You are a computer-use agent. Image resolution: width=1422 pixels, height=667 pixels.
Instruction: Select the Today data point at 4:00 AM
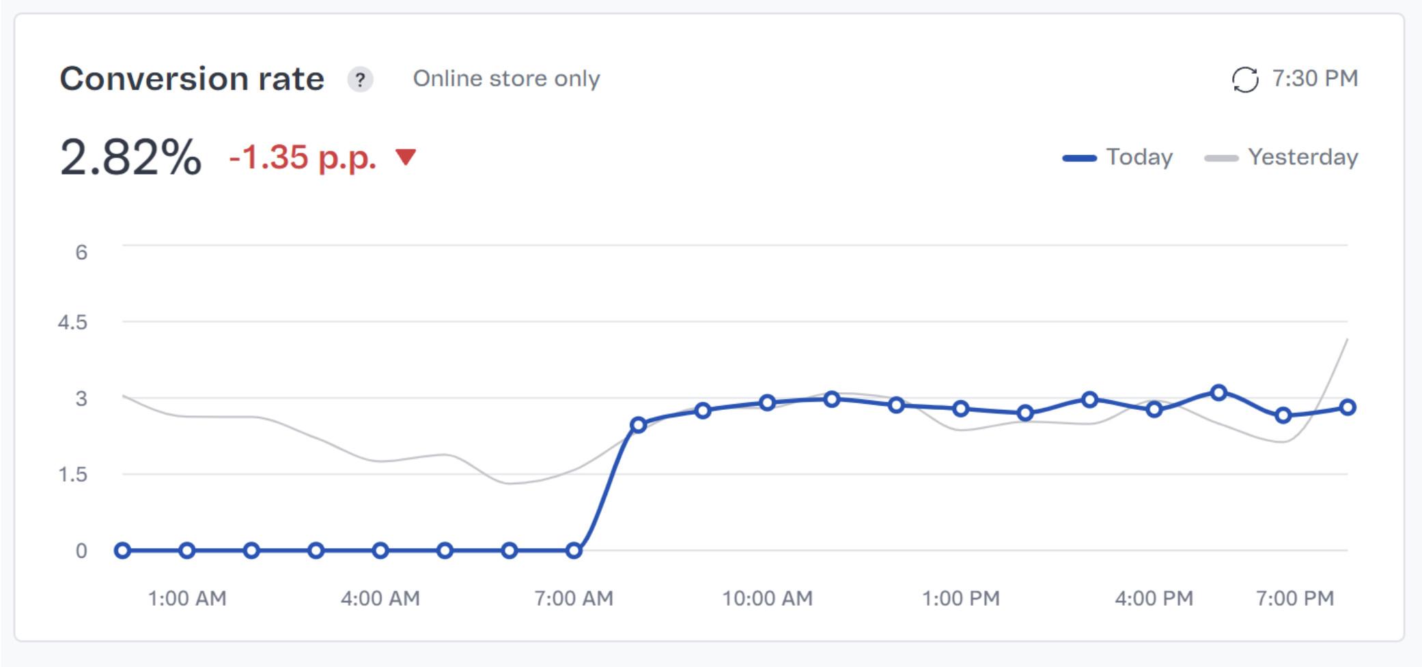380,550
